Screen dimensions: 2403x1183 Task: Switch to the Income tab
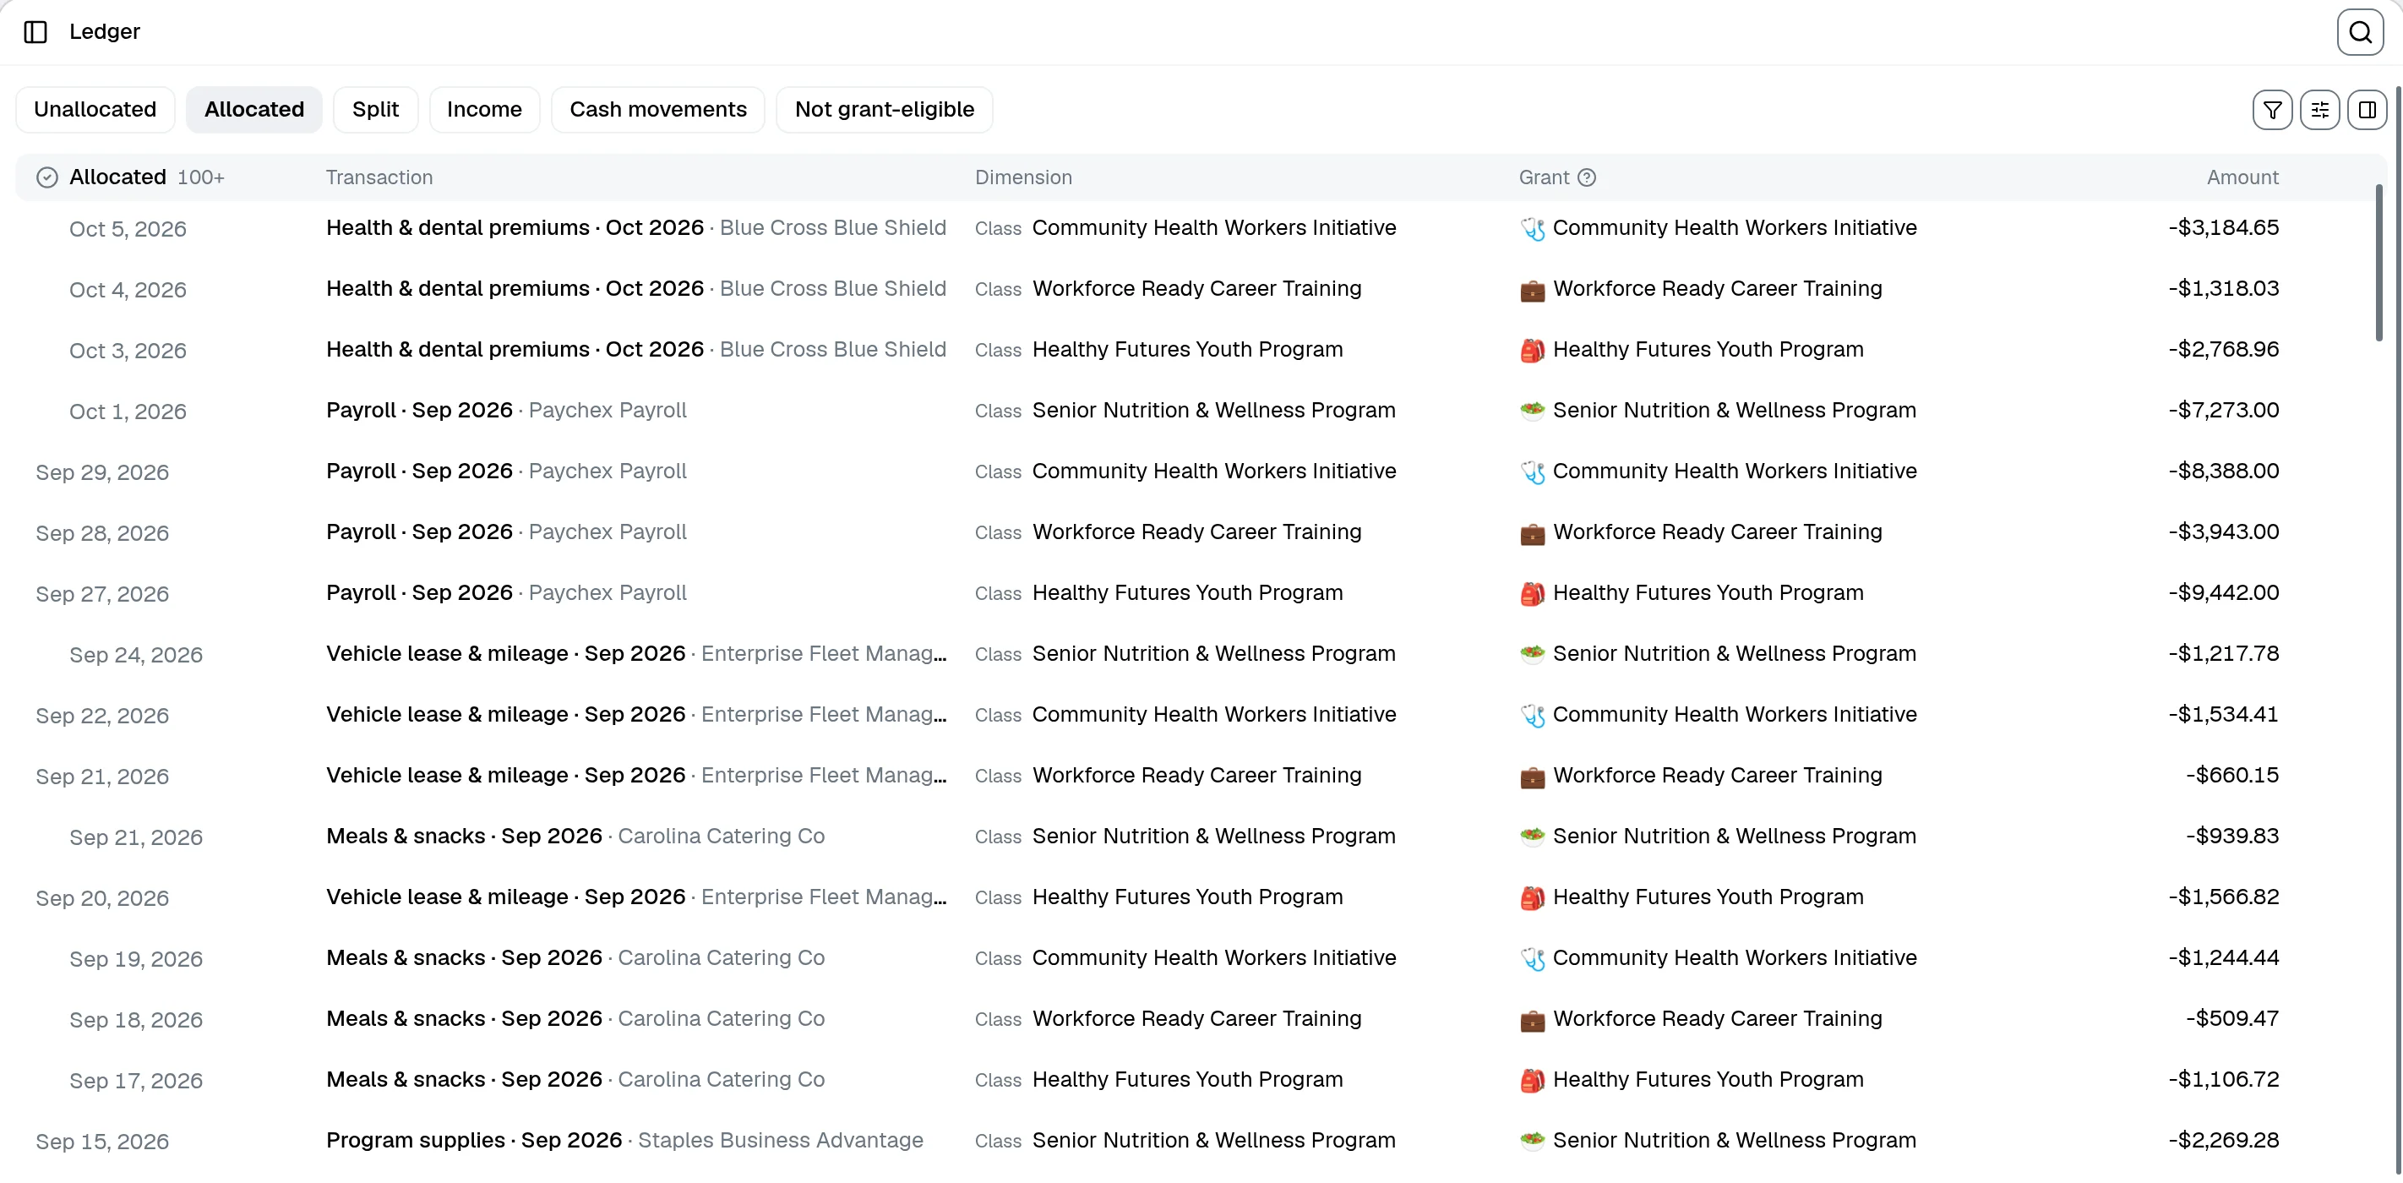click(484, 110)
